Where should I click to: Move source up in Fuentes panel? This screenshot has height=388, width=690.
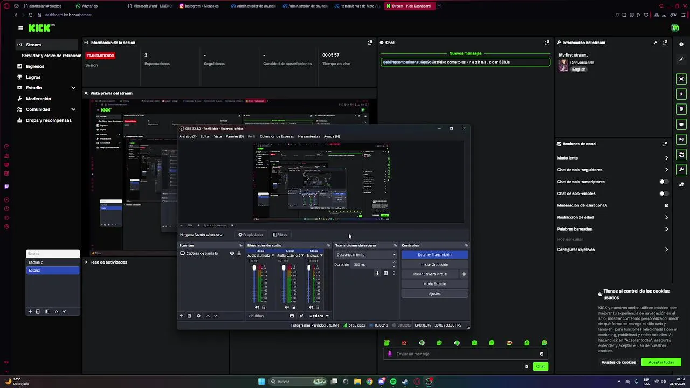[x=208, y=316]
